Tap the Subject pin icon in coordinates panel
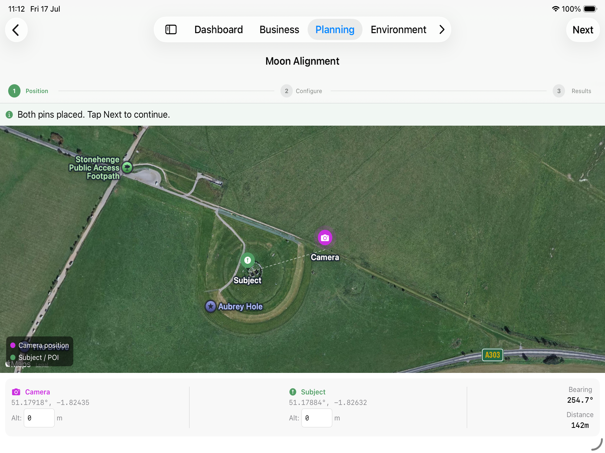Viewport: 605px width, 453px height. tap(293, 392)
